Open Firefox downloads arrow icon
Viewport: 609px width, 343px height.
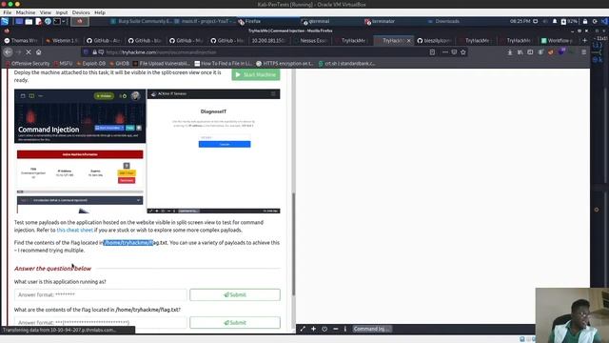point(510,52)
